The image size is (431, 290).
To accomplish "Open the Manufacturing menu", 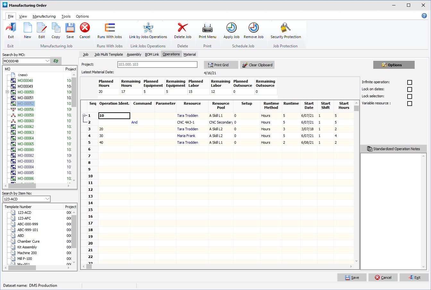I will 44,16.
